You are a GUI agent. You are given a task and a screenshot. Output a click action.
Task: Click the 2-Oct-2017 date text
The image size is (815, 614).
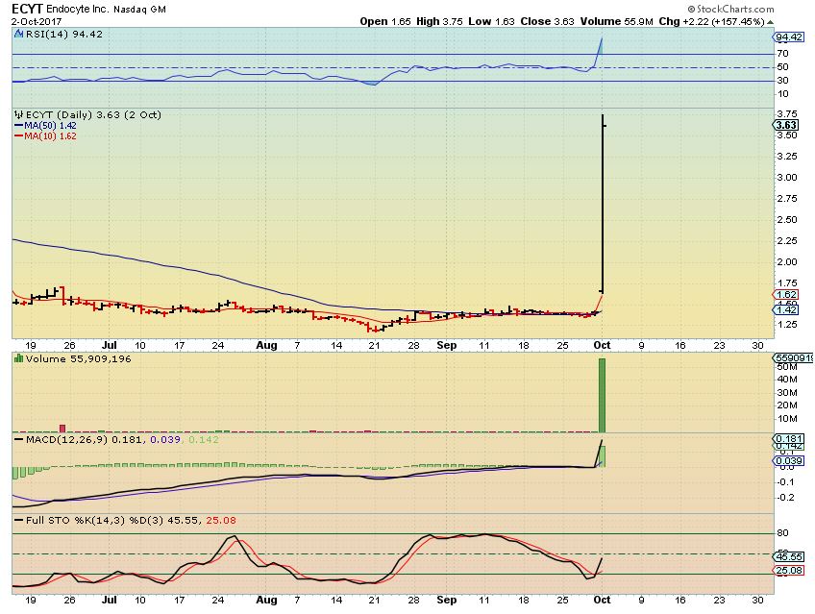coord(37,22)
